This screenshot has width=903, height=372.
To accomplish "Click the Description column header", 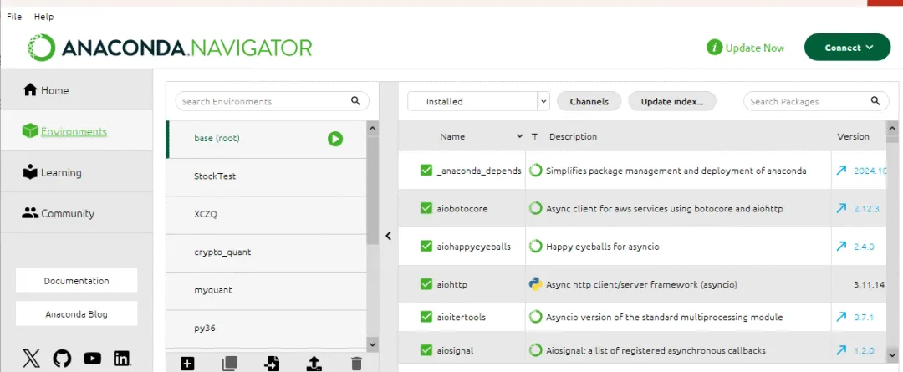I will (x=573, y=136).
